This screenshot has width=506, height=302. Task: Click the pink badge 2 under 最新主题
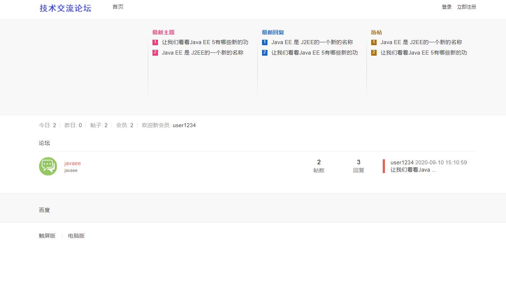155,52
